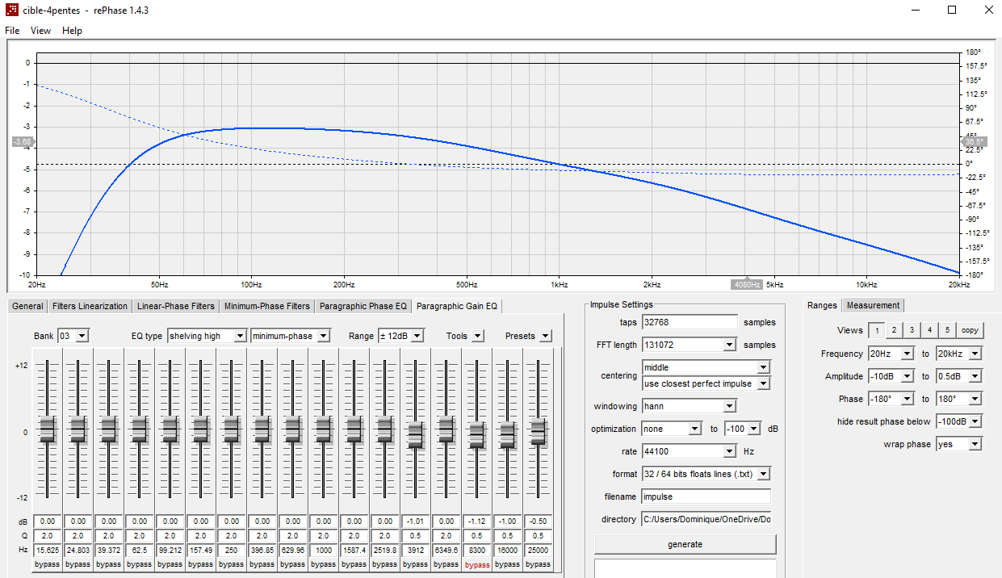Toggle bypass for the 8300 Hz band
The image size is (1002, 578).
point(477,565)
